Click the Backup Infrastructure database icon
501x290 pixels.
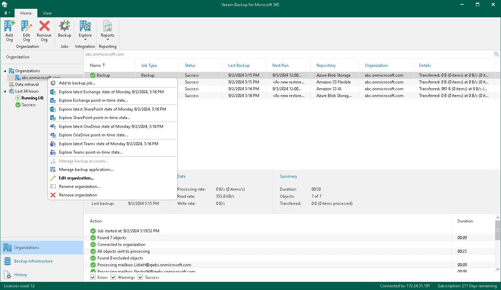pyautogui.click(x=7, y=261)
